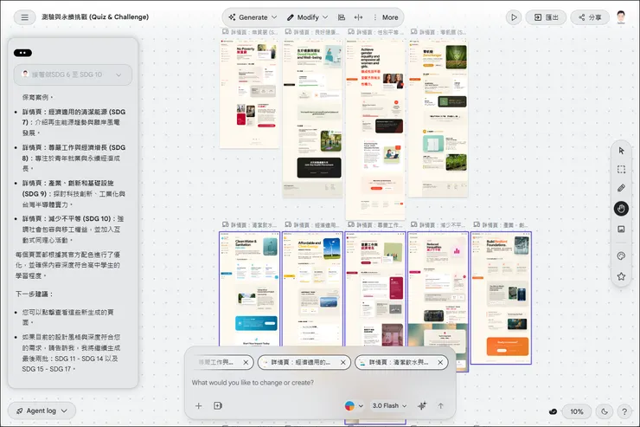
Task: Click the 詳情頁：清潔飲水 frame label
Action: (249, 225)
